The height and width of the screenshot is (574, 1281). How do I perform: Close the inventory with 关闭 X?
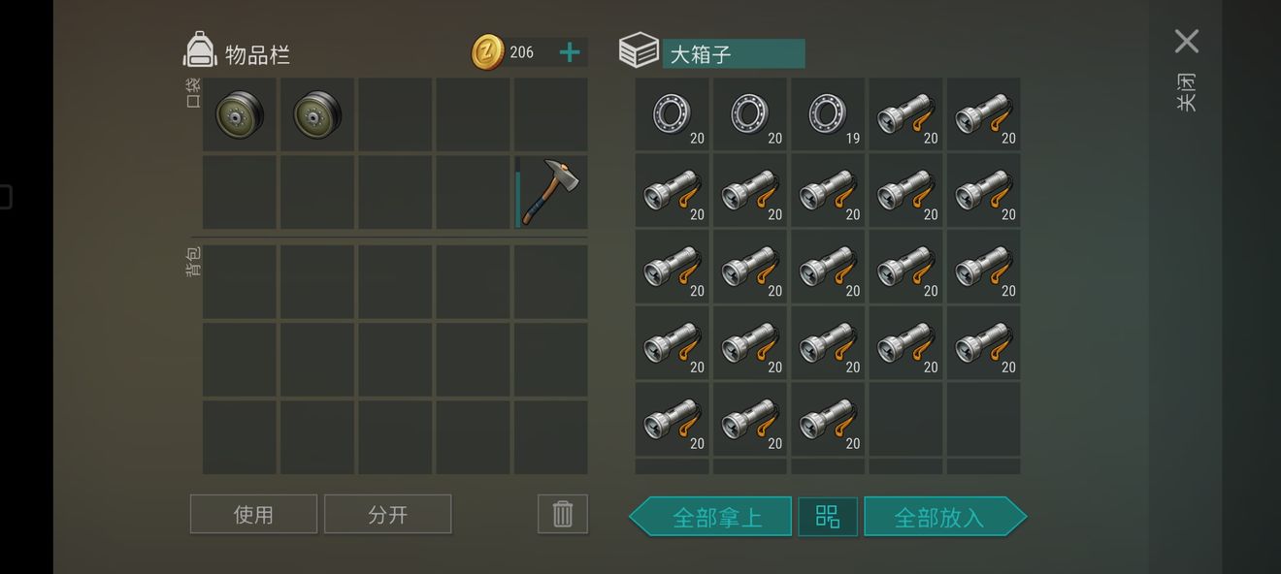pyautogui.click(x=1187, y=42)
